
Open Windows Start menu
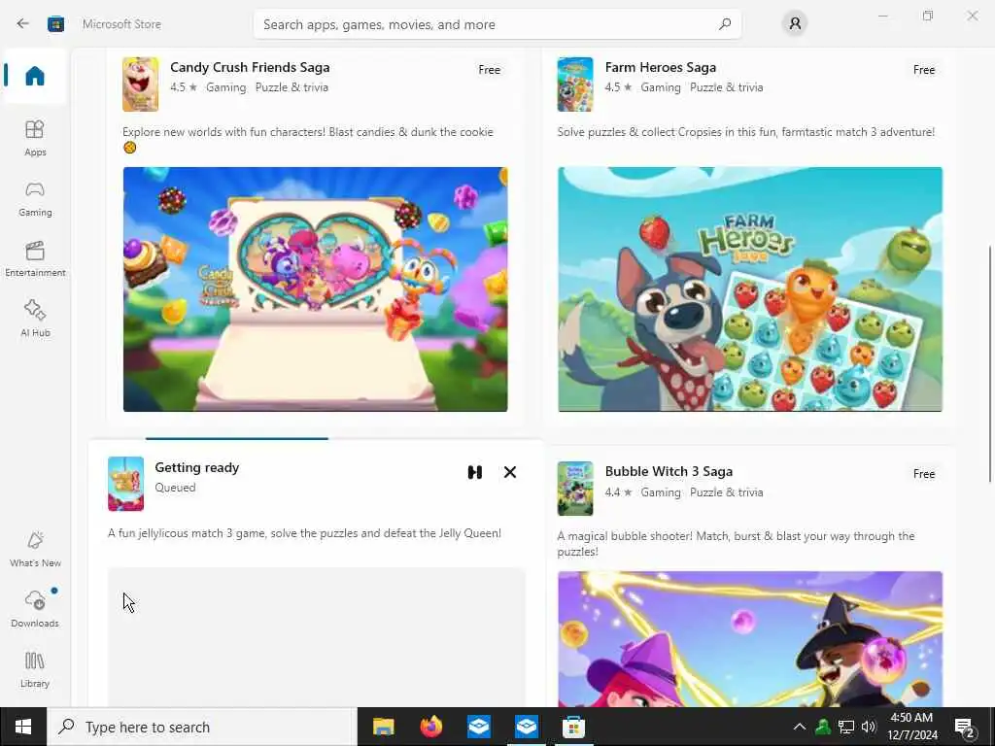[23, 727]
